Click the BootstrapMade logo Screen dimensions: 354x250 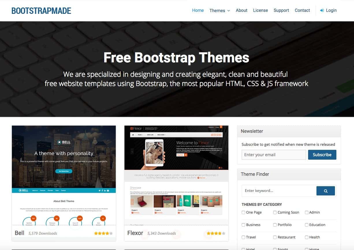tap(41, 11)
